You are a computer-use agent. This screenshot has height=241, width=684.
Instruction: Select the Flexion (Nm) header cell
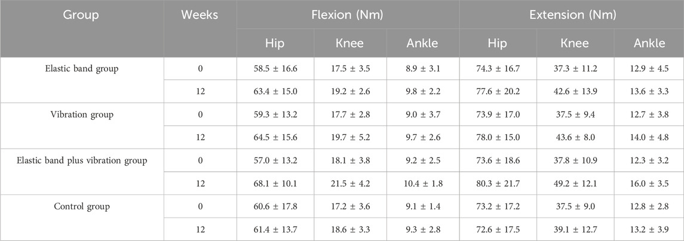pyautogui.click(x=348, y=16)
